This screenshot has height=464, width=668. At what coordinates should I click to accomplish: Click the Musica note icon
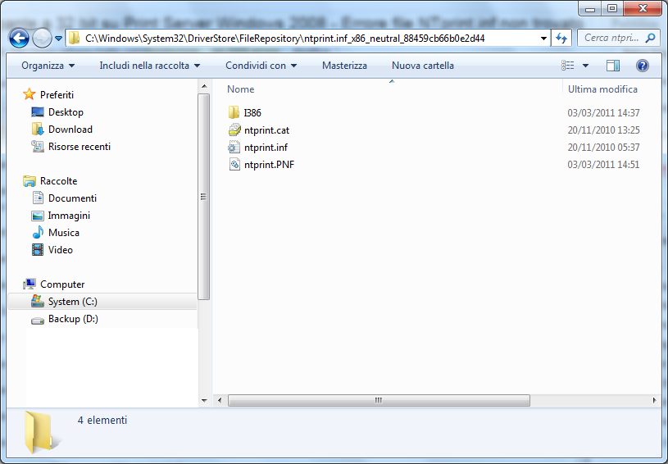pyautogui.click(x=38, y=233)
